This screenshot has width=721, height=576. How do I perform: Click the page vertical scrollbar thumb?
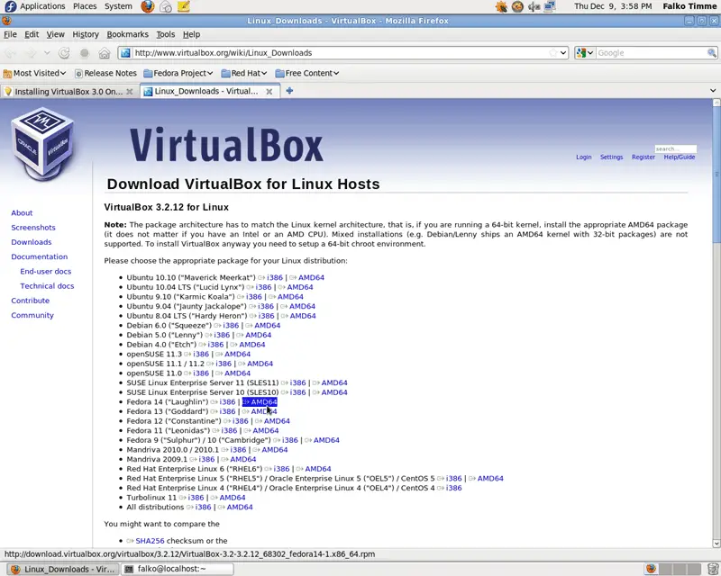coord(716,175)
